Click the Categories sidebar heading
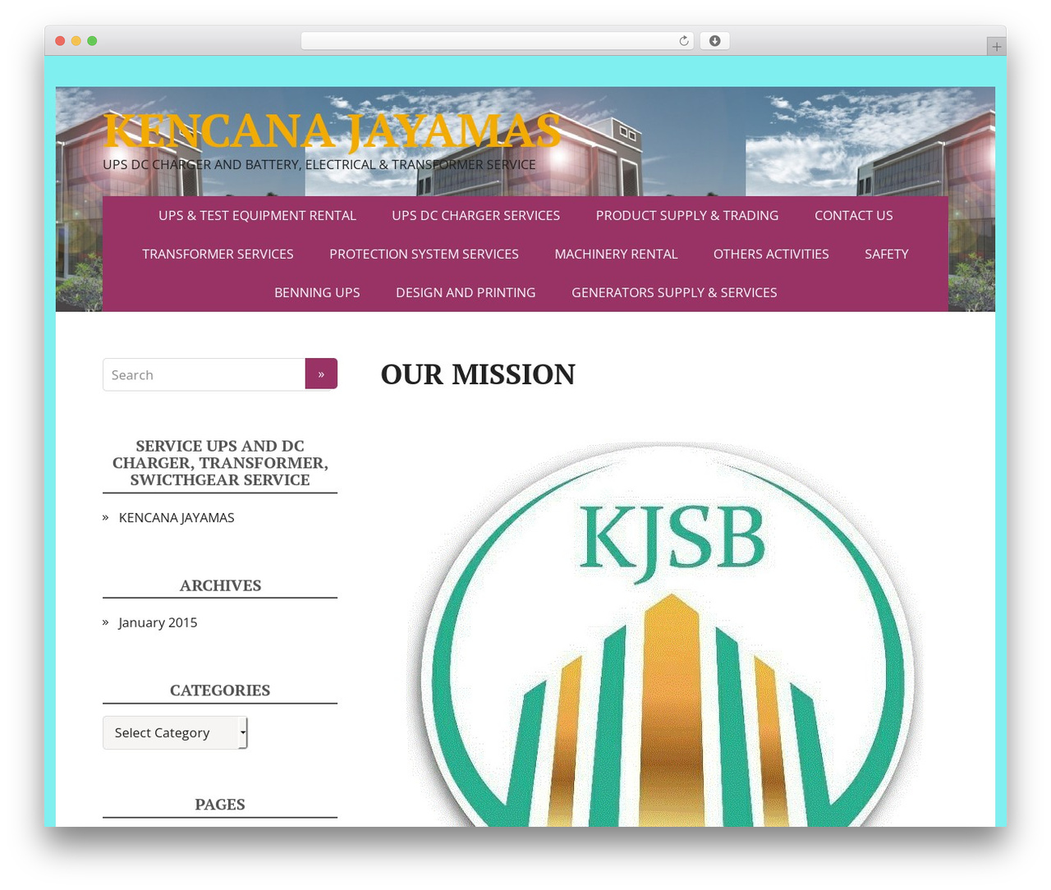 220,690
